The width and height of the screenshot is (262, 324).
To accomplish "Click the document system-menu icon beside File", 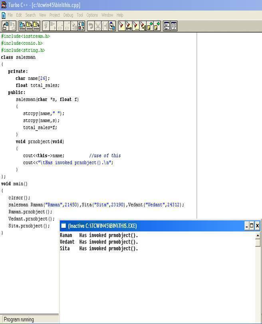I will [4, 15].
